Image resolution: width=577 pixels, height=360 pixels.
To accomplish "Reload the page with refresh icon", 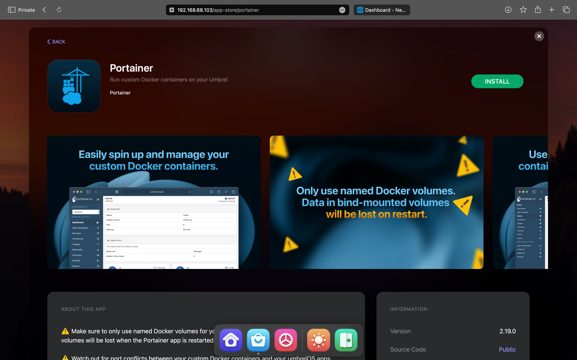I will point(59,10).
